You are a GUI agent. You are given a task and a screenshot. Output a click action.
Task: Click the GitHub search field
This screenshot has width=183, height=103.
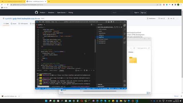(122, 13)
